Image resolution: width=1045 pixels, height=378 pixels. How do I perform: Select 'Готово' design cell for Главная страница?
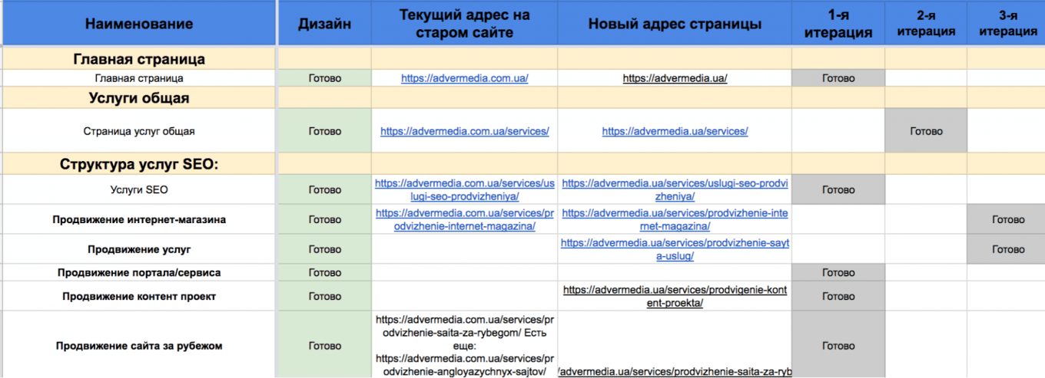click(324, 78)
